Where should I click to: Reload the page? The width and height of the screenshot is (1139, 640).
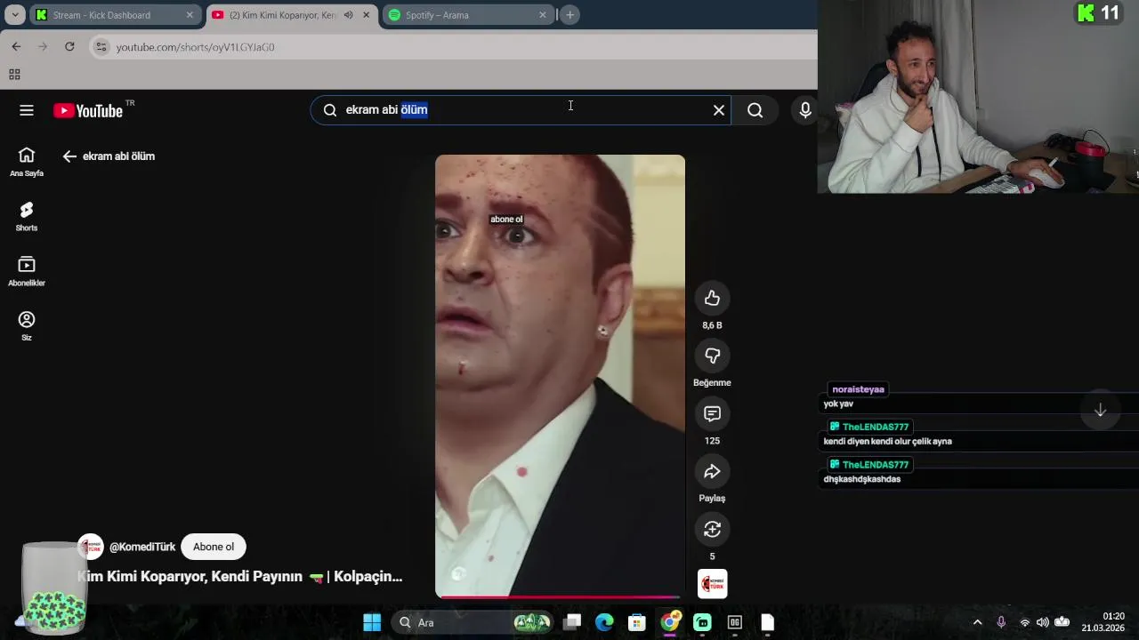click(x=69, y=46)
